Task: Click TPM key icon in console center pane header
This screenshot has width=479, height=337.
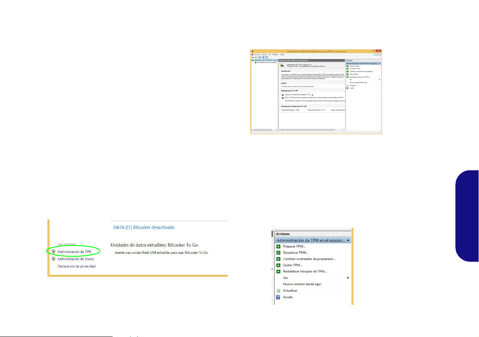Action: [x=282, y=65]
